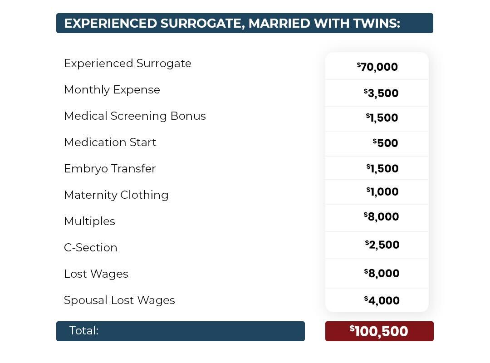Select the Medical Screening Bonus label
Screen dimensions: 490x363
point(135,116)
